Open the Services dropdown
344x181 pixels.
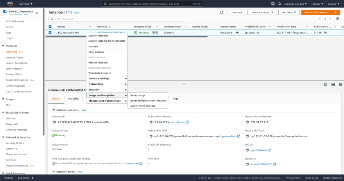point(26,4)
